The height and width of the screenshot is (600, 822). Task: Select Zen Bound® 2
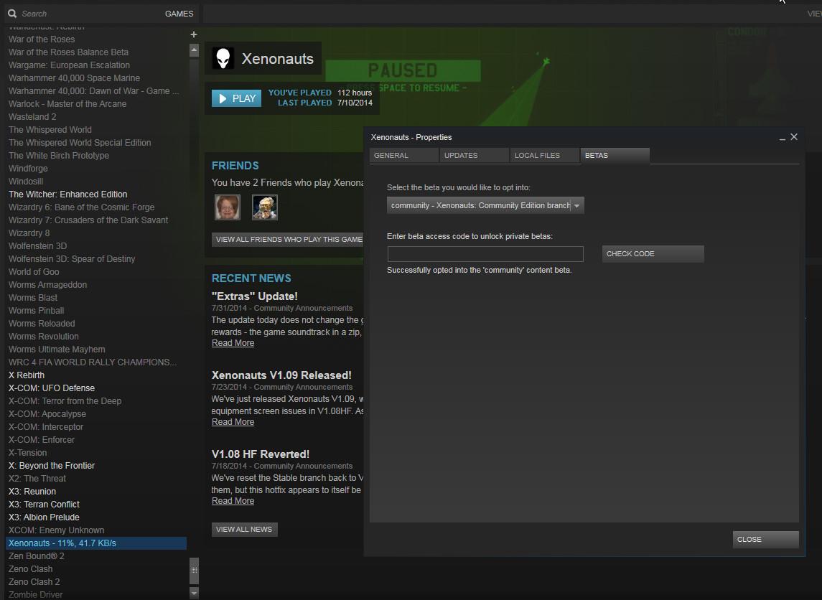pyautogui.click(x=36, y=556)
